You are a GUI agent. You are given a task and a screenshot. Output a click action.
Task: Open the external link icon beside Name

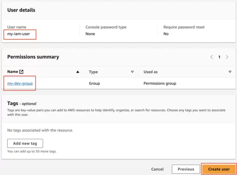click(x=21, y=72)
